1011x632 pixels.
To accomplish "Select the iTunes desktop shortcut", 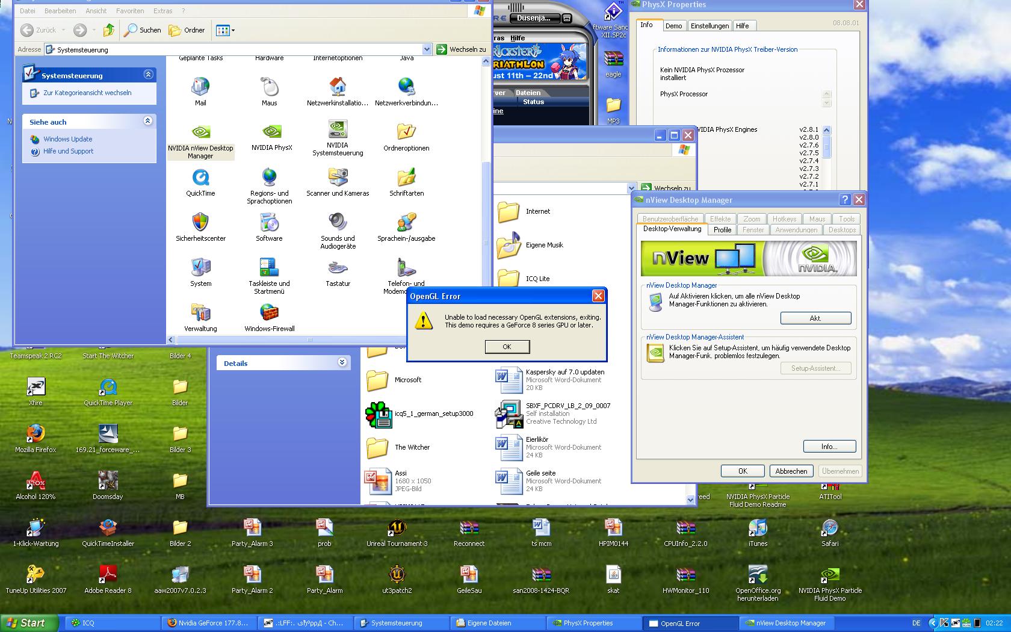I will click(758, 533).
